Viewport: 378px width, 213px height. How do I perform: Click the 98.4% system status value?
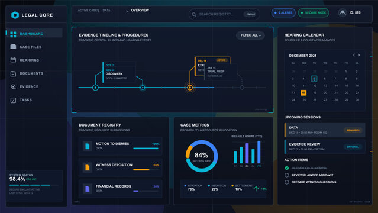(x=17, y=179)
